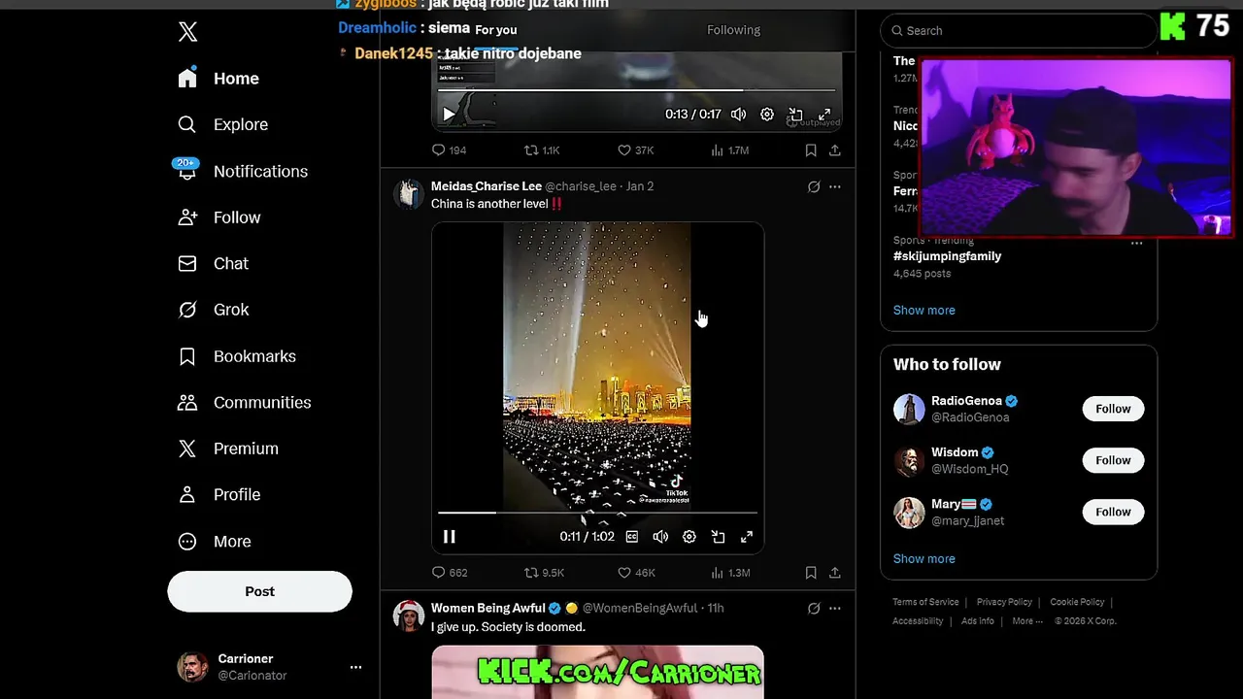Open Grok icon on Charise Lee post
Image resolution: width=1243 pixels, height=699 pixels.
[x=814, y=186]
